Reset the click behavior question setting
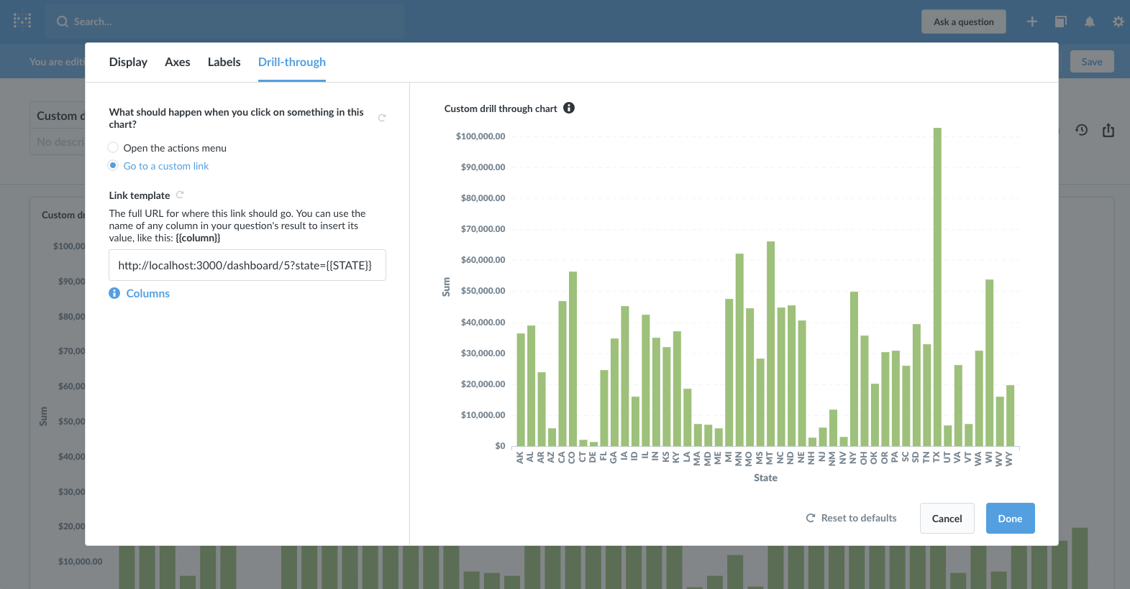This screenshot has height=589, width=1130. click(382, 118)
